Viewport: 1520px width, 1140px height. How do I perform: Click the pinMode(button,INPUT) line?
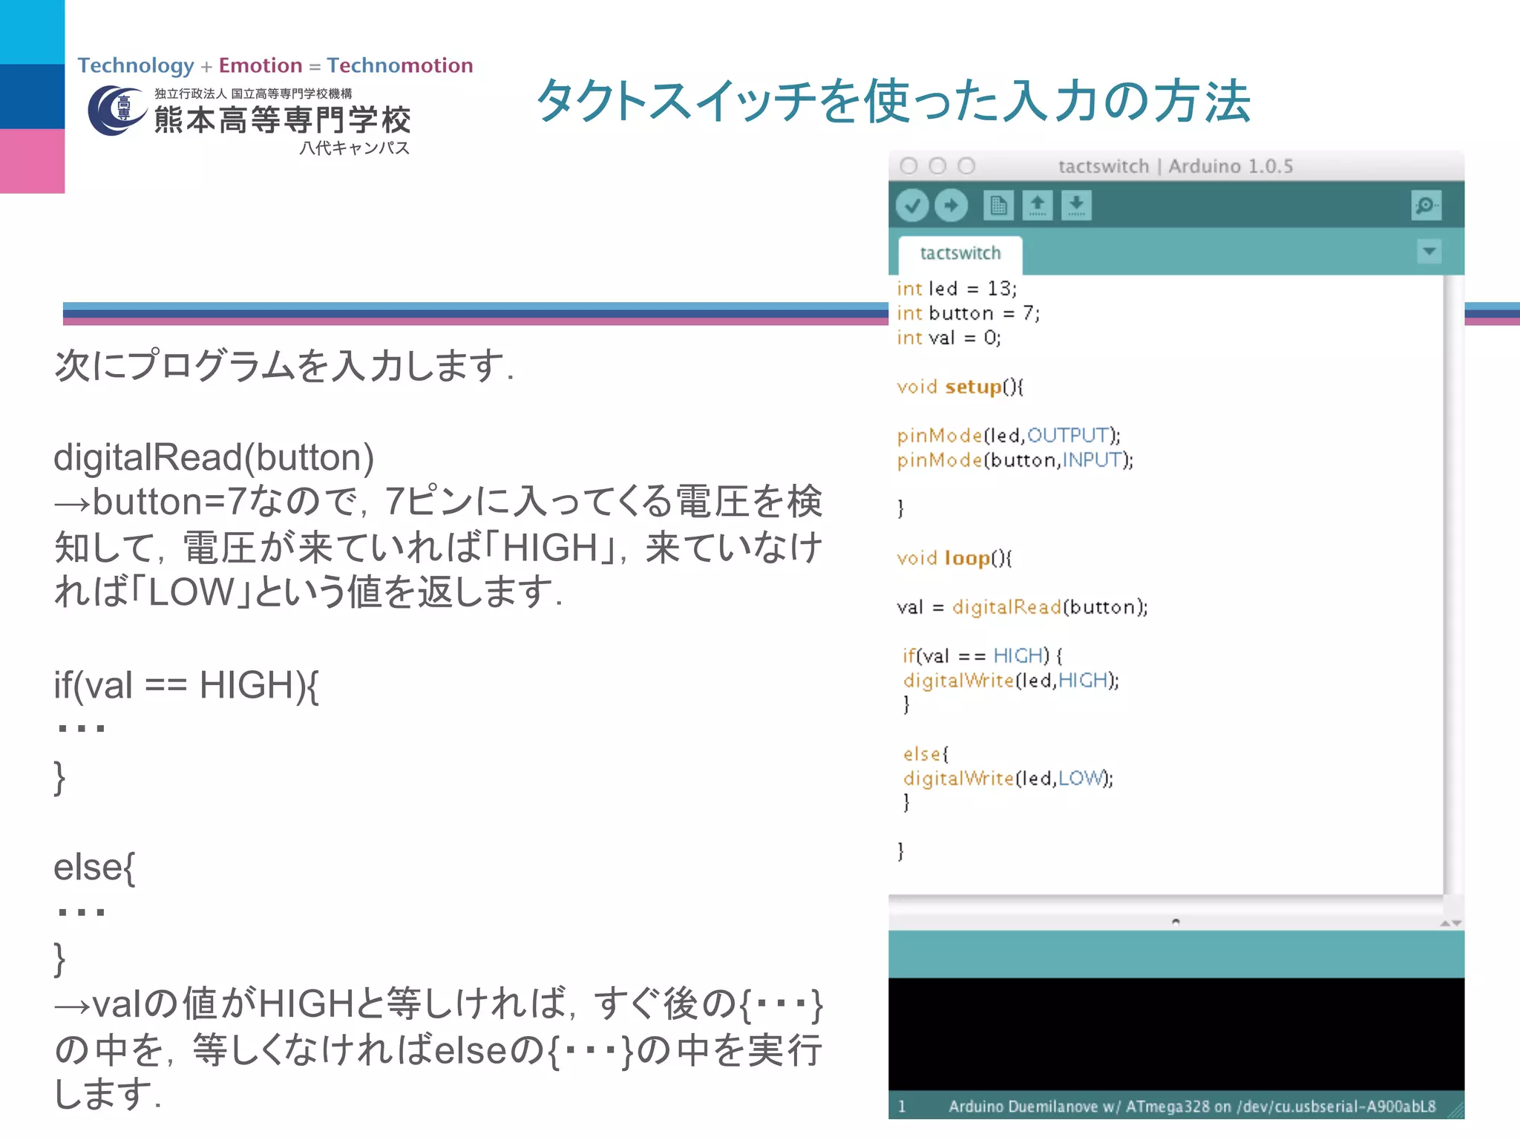pyautogui.click(x=1015, y=460)
